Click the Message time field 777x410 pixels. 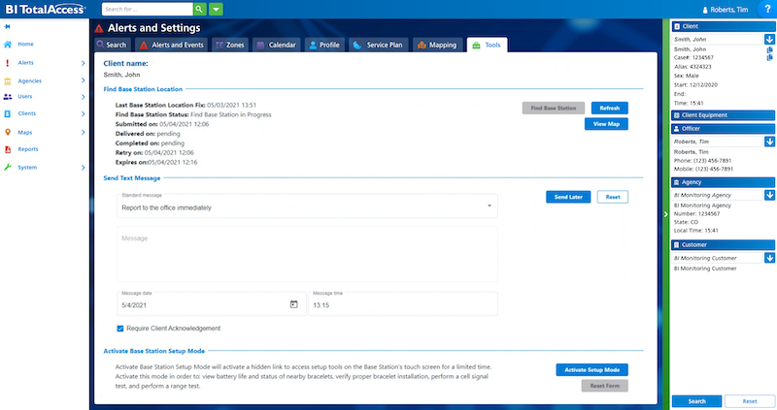pos(402,304)
